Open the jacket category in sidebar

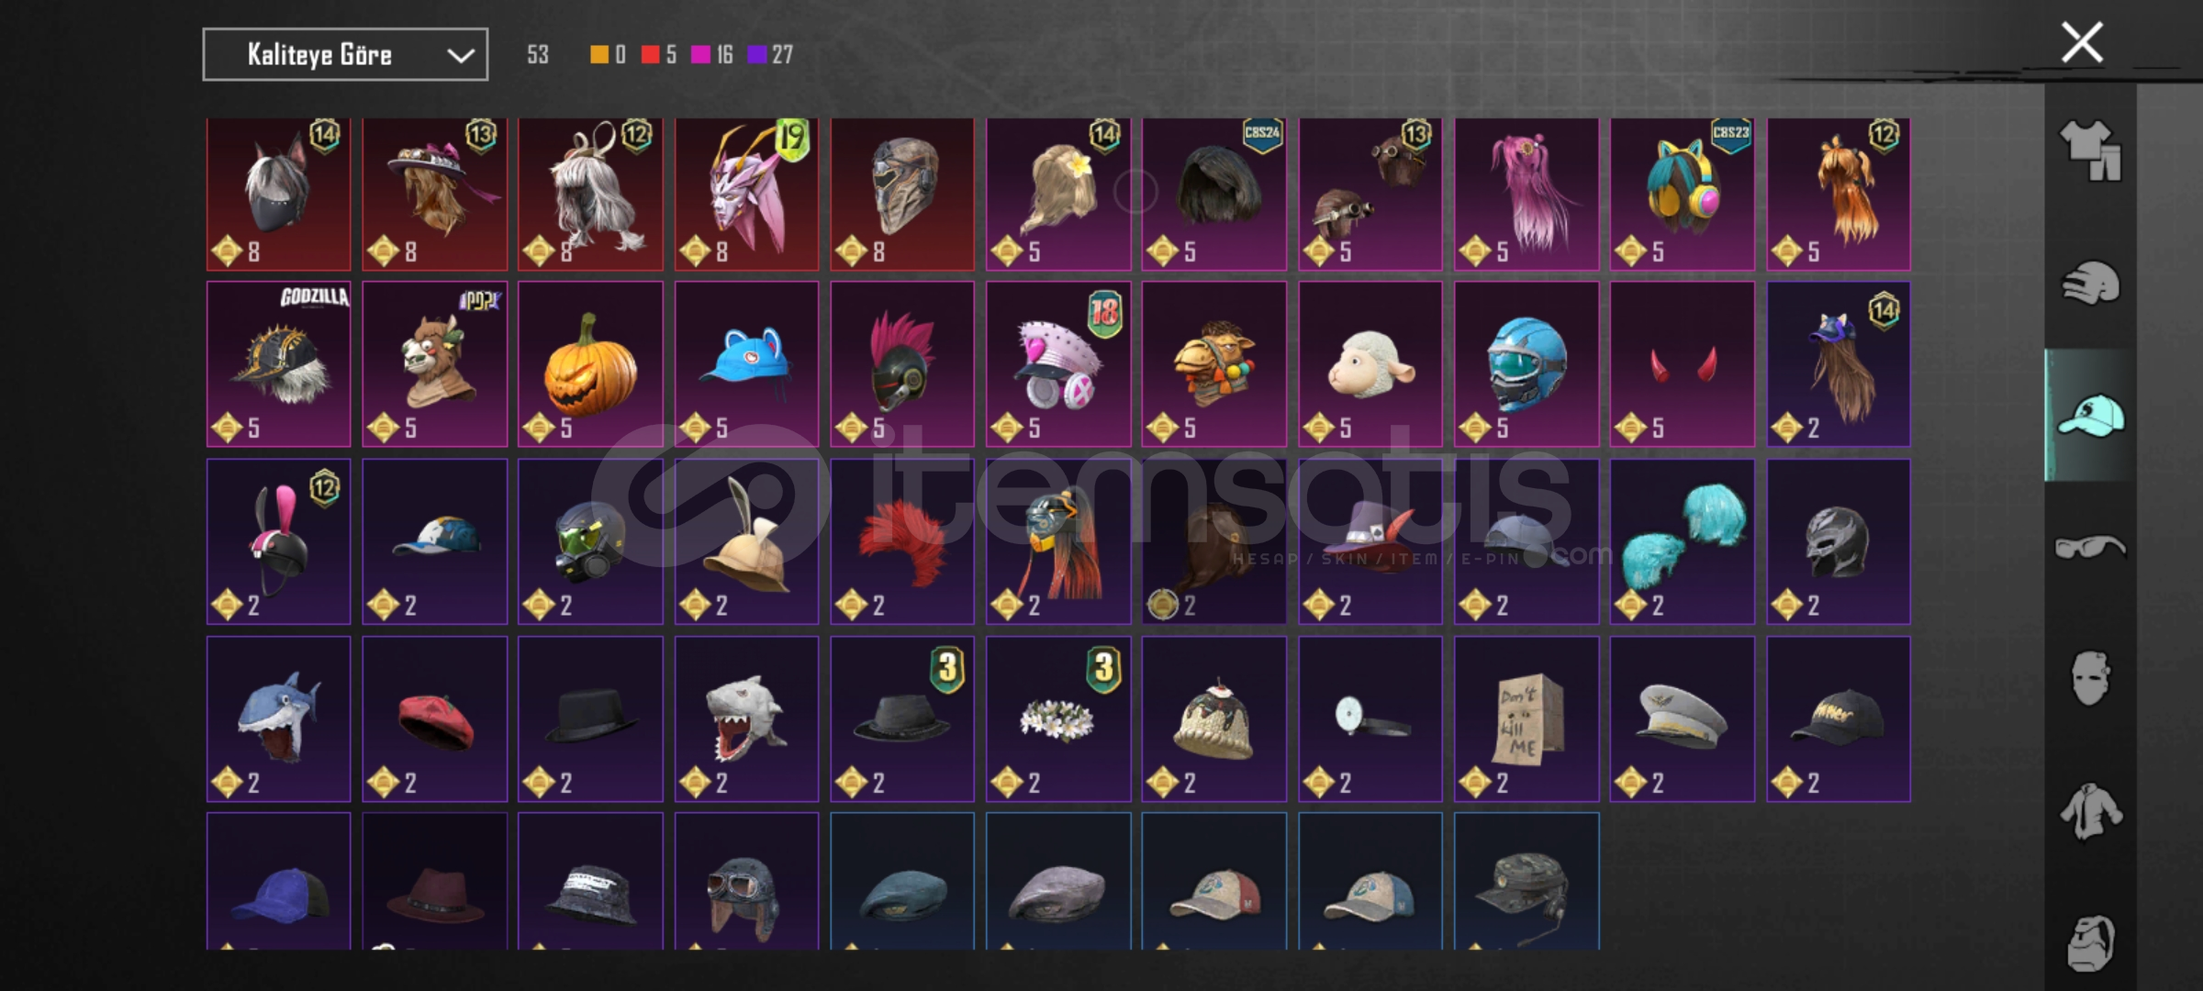tap(2090, 811)
